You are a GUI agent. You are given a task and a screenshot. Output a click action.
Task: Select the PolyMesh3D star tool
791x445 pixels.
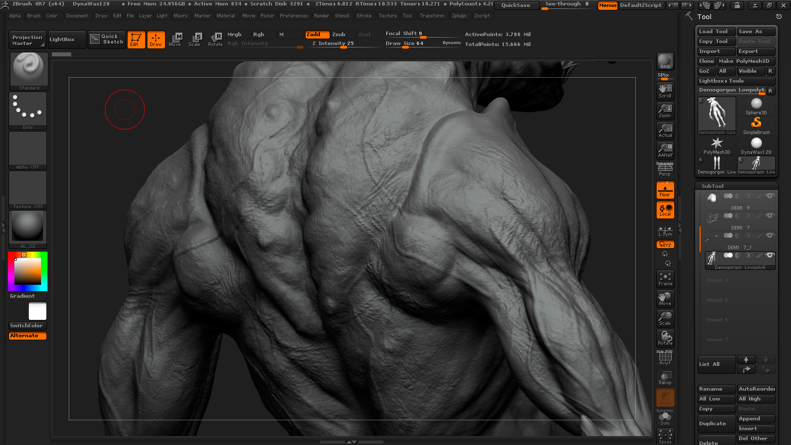click(717, 145)
